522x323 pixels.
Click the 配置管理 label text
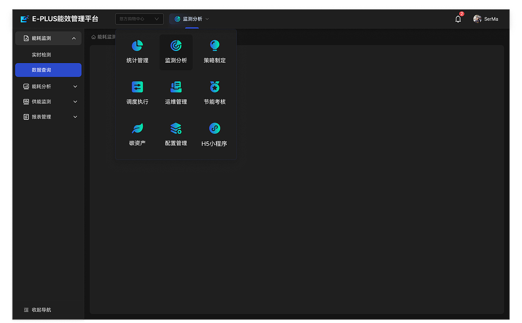[x=176, y=143]
